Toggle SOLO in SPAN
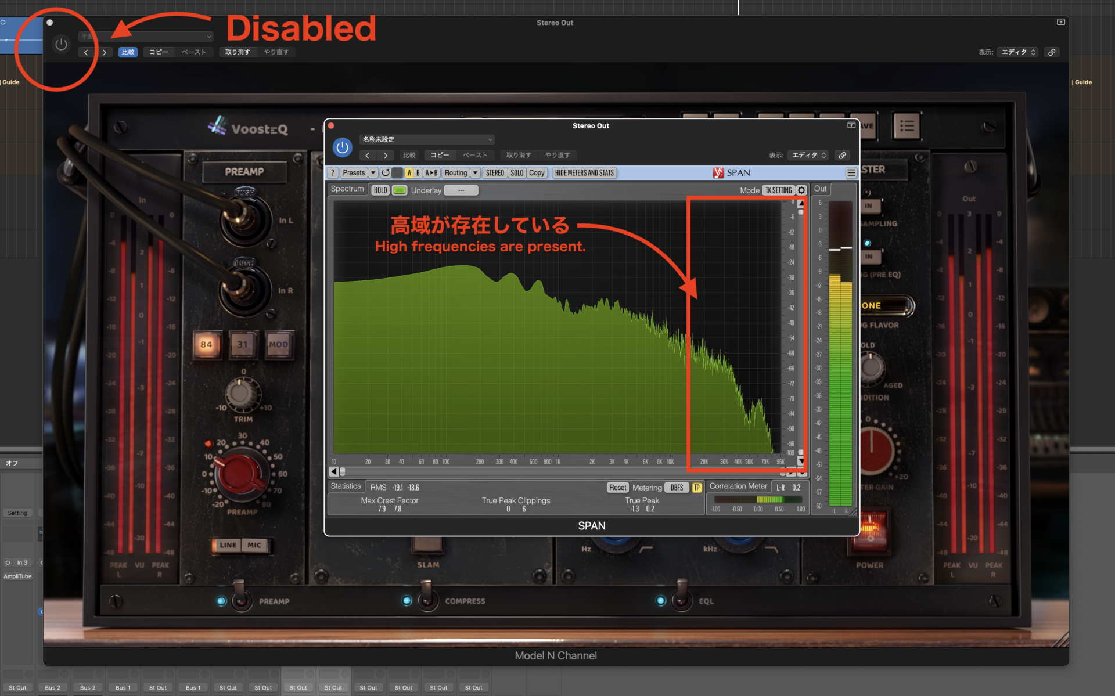The image size is (1115, 696). [x=517, y=173]
